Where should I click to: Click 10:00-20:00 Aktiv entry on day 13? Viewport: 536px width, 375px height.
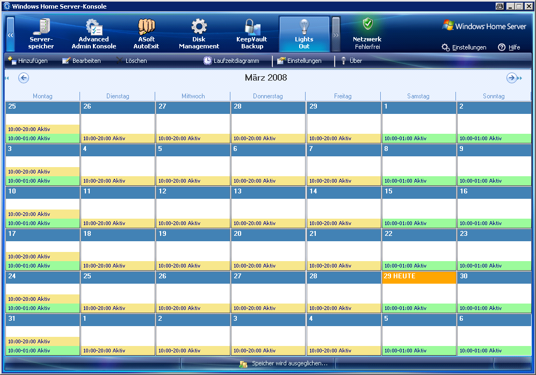click(x=269, y=223)
